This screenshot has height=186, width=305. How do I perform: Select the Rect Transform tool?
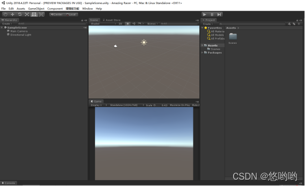(34, 15)
